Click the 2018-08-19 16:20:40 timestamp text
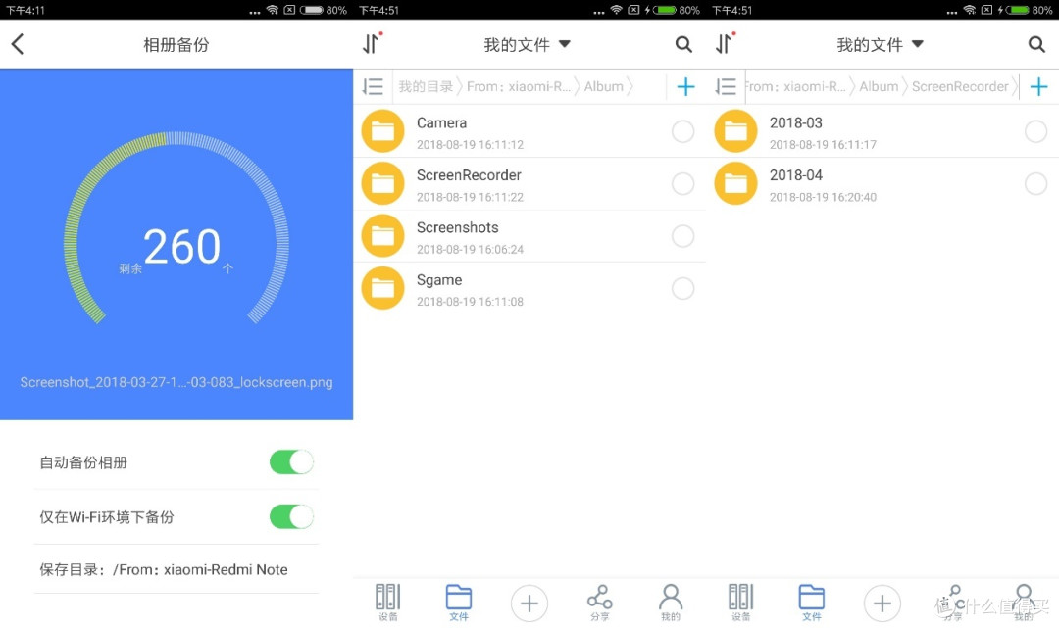This screenshot has width=1059, height=628. (823, 197)
